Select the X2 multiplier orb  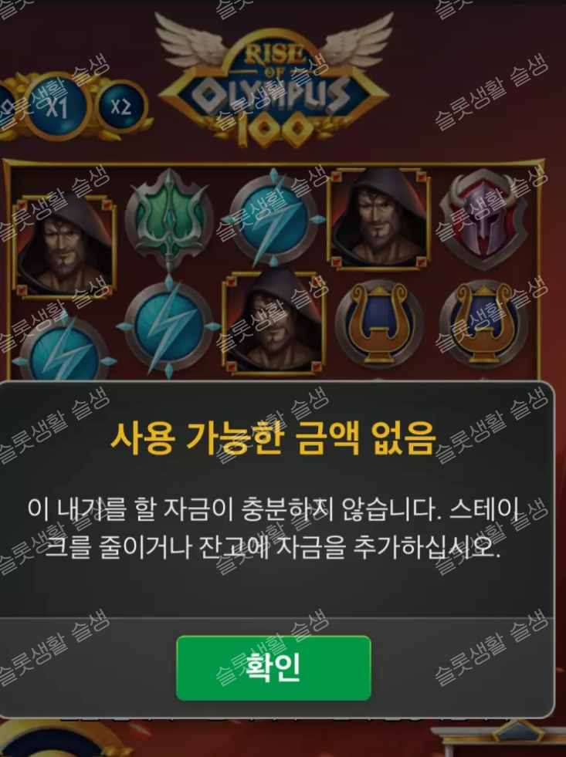click(x=120, y=106)
